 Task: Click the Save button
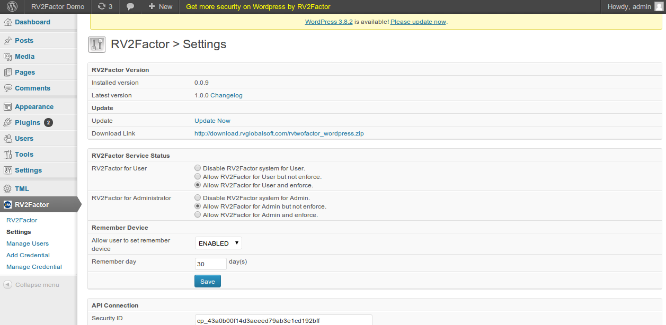coord(208,282)
